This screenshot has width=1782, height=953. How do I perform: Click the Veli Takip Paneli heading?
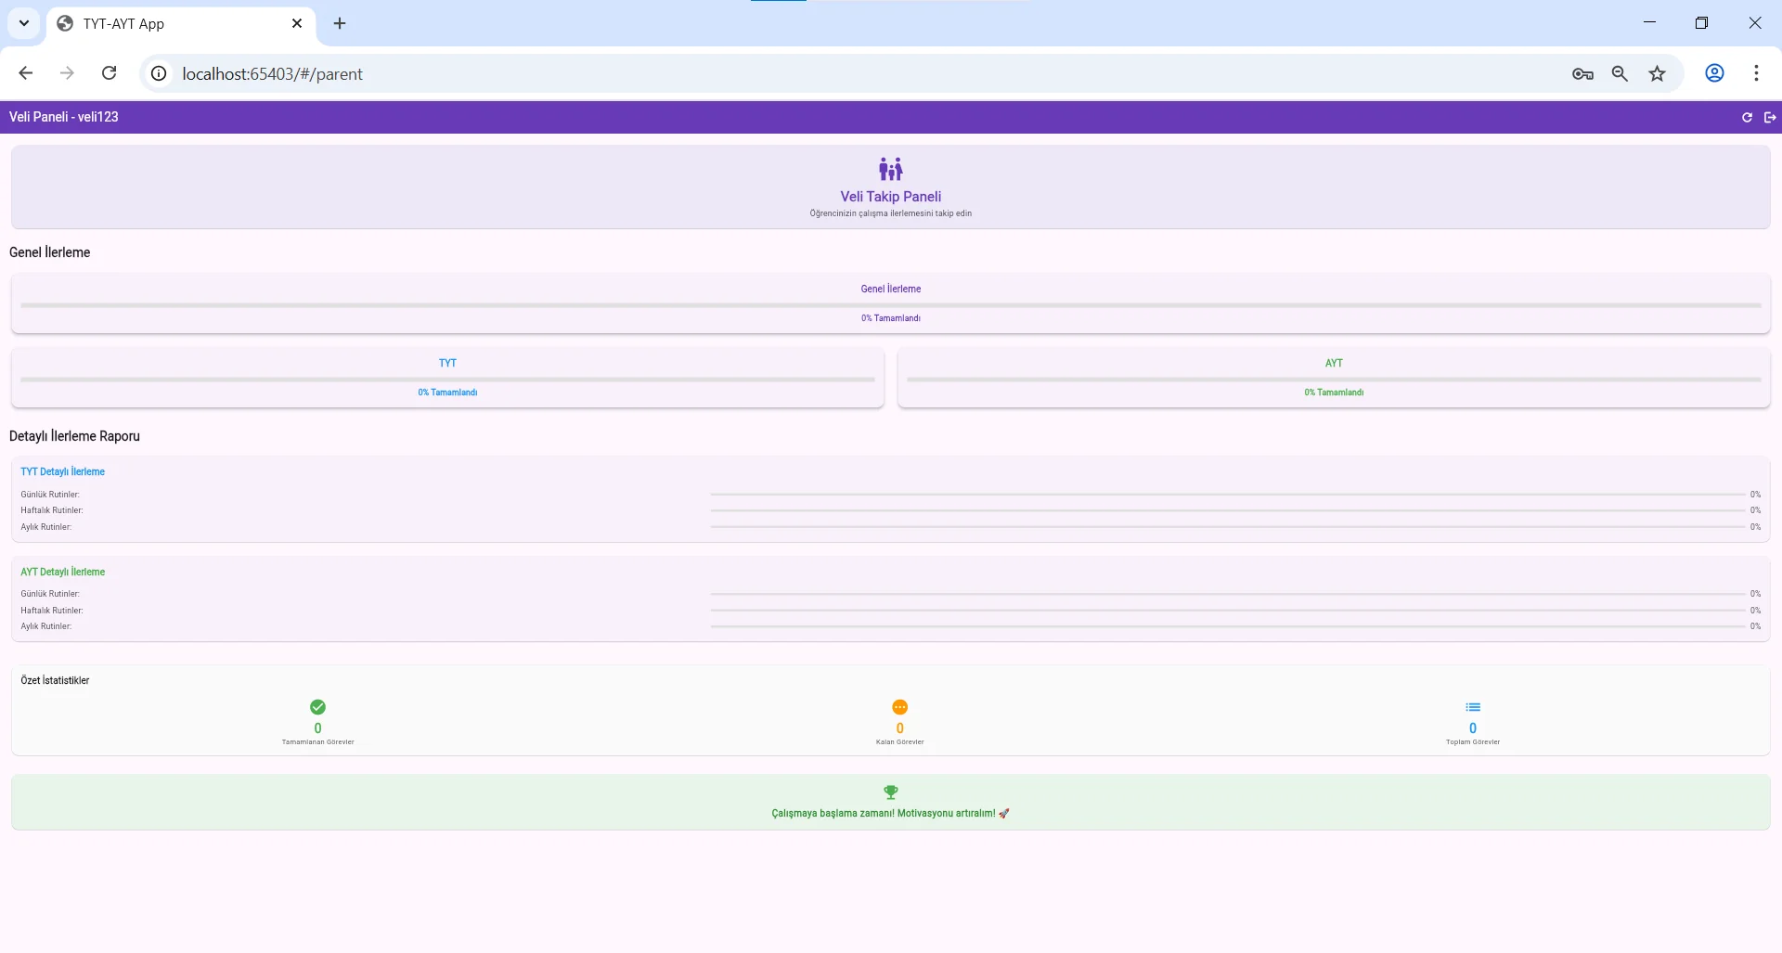891,197
